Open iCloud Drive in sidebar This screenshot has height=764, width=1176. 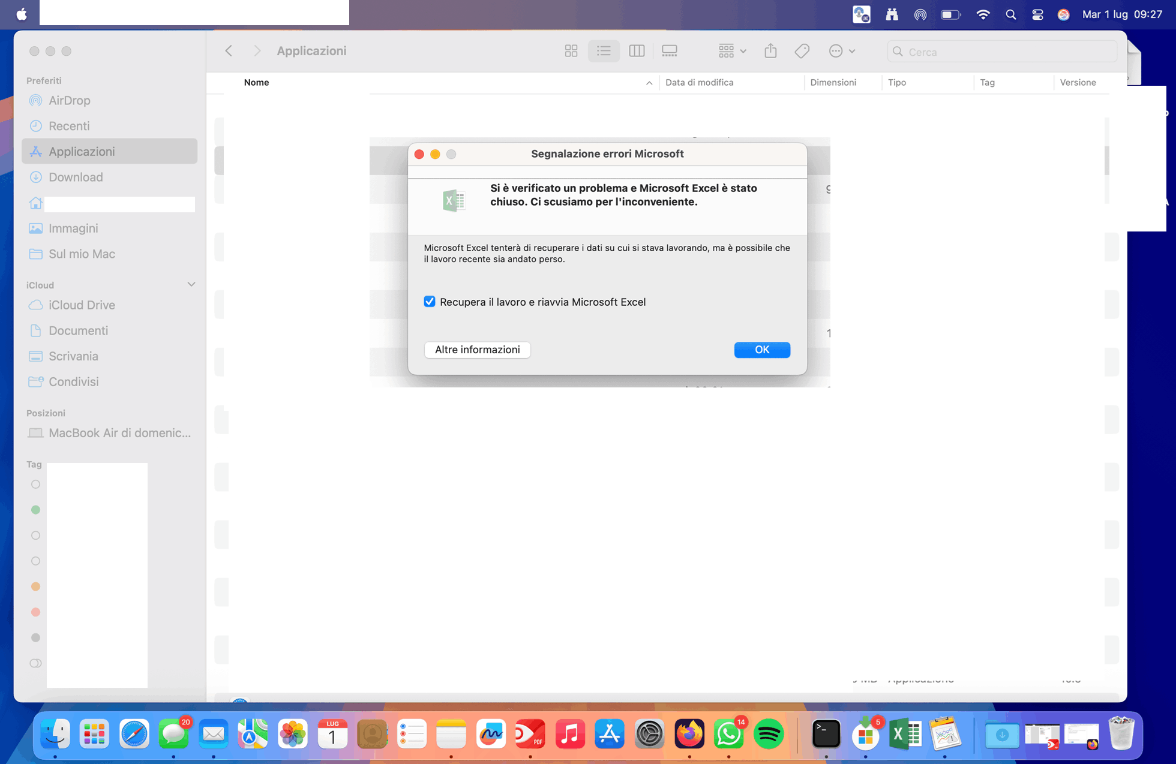click(x=110, y=305)
